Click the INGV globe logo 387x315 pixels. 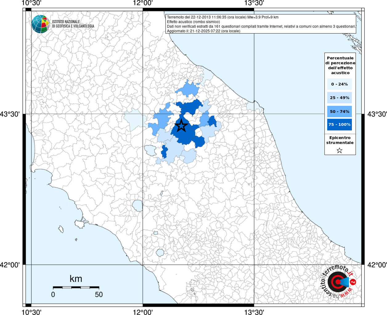point(41,24)
